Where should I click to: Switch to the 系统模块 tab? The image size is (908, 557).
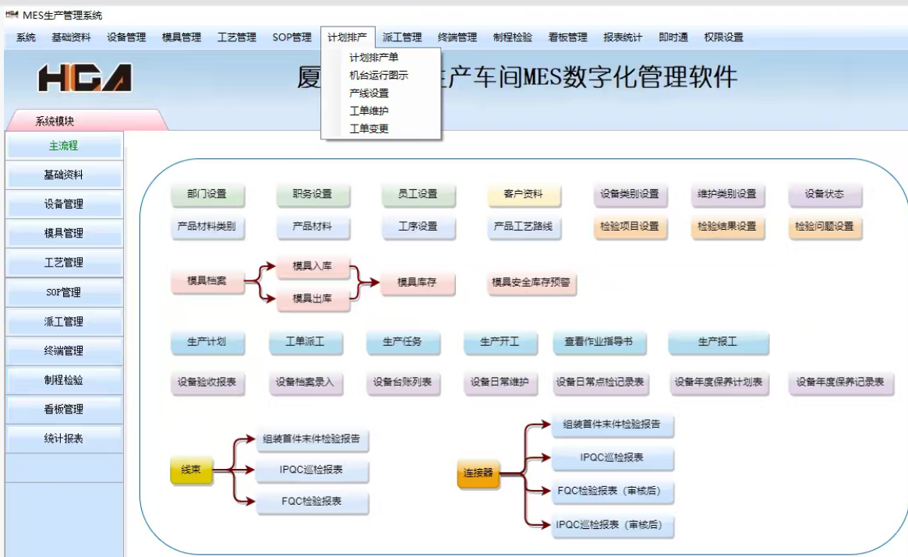tap(55, 121)
